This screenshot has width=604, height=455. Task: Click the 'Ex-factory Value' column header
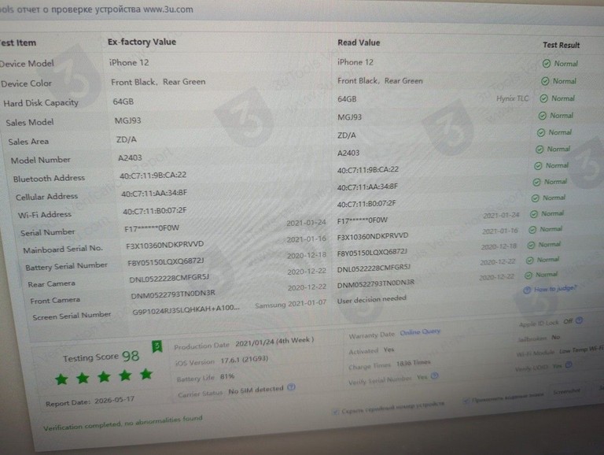pos(142,42)
